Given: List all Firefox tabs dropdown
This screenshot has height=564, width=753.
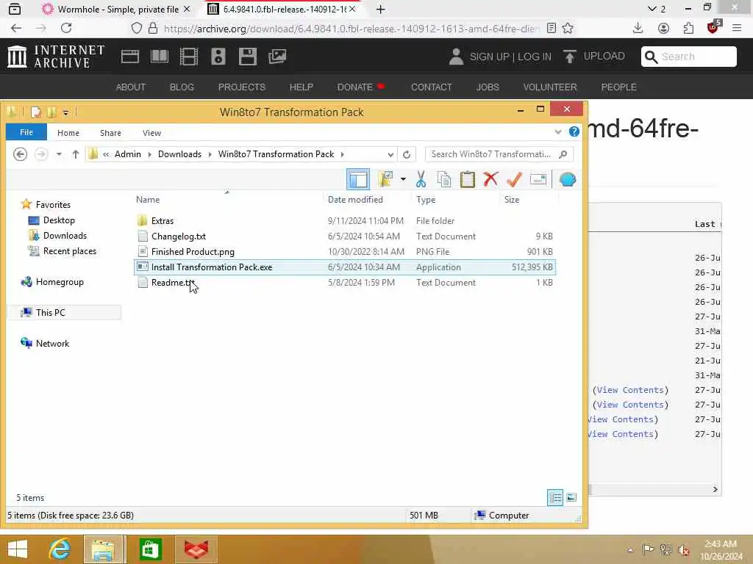Looking at the screenshot, I should tap(657, 9).
